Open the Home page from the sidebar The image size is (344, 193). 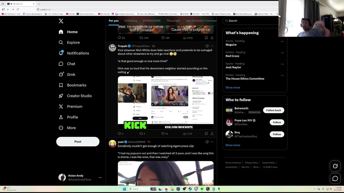pyautogui.click(x=69, y=32)
